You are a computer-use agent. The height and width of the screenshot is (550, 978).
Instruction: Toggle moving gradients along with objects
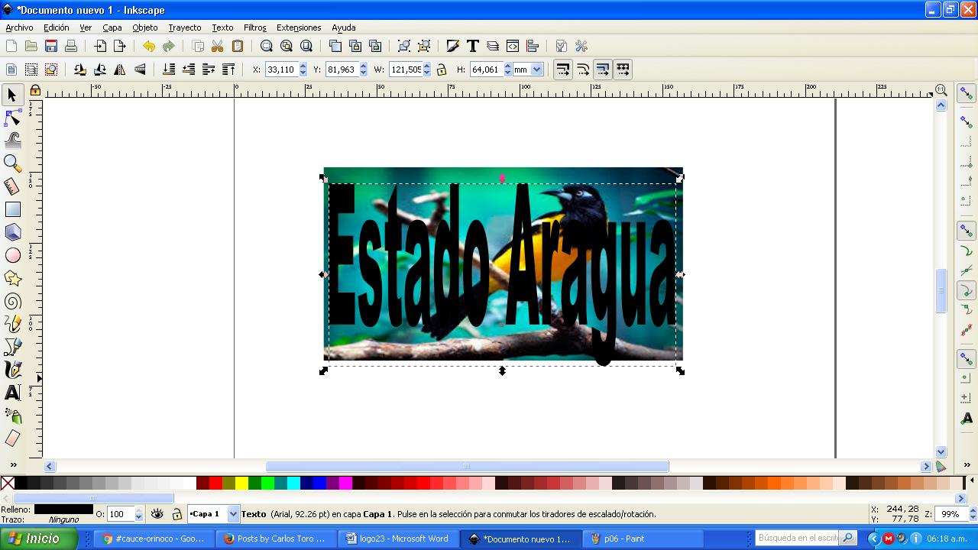[x=603, y=70]
